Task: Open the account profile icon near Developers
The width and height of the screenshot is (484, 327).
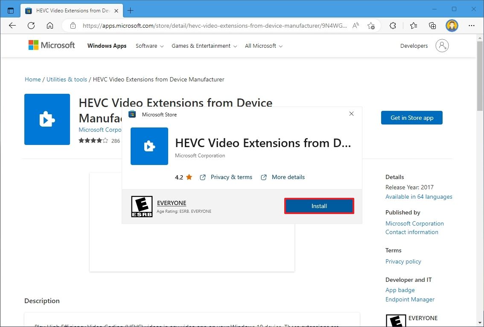Action: click(x=442, y=46)
